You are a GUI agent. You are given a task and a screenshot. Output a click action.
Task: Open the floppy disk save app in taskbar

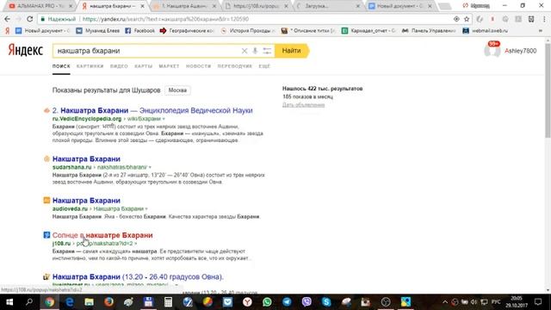click(x=148, y=302)
